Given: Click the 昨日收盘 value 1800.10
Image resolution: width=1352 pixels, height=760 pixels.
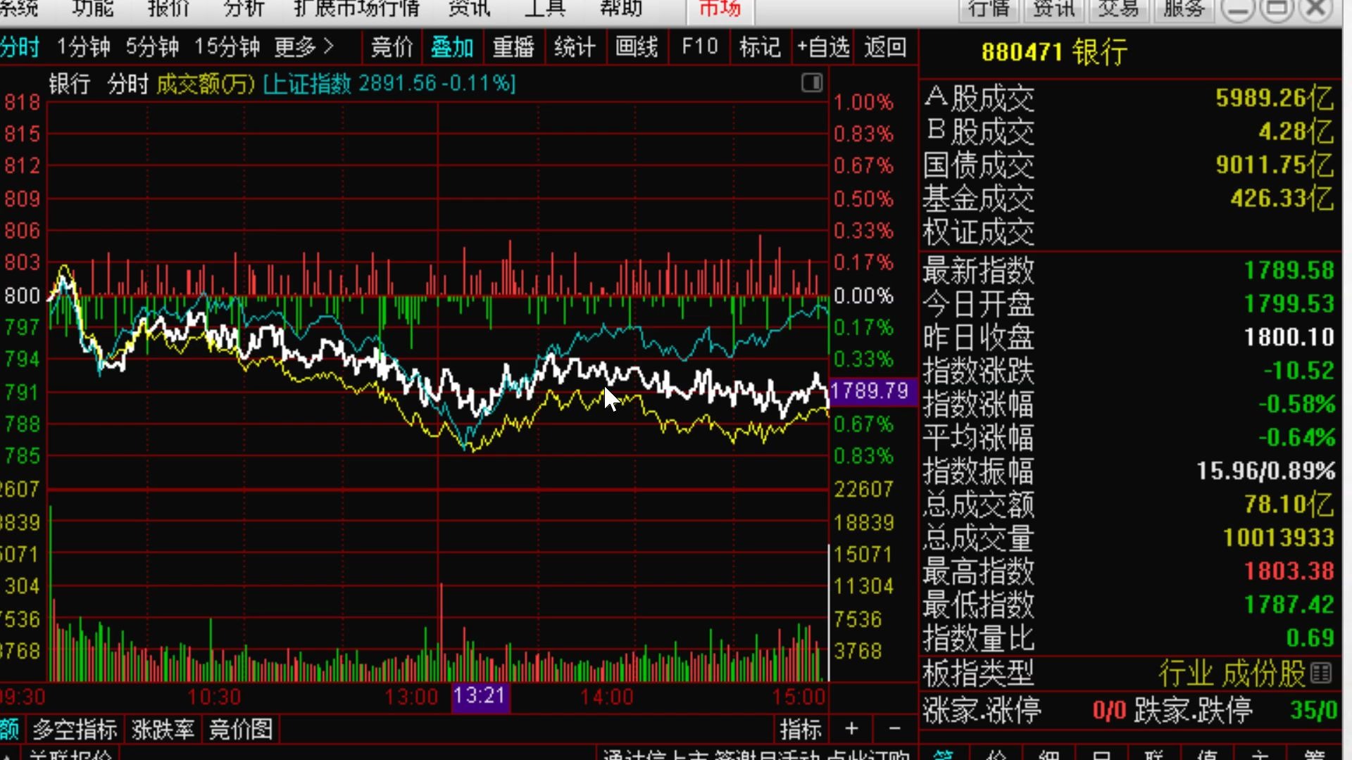Looking at the screenshot, I should pos(1289,337).
